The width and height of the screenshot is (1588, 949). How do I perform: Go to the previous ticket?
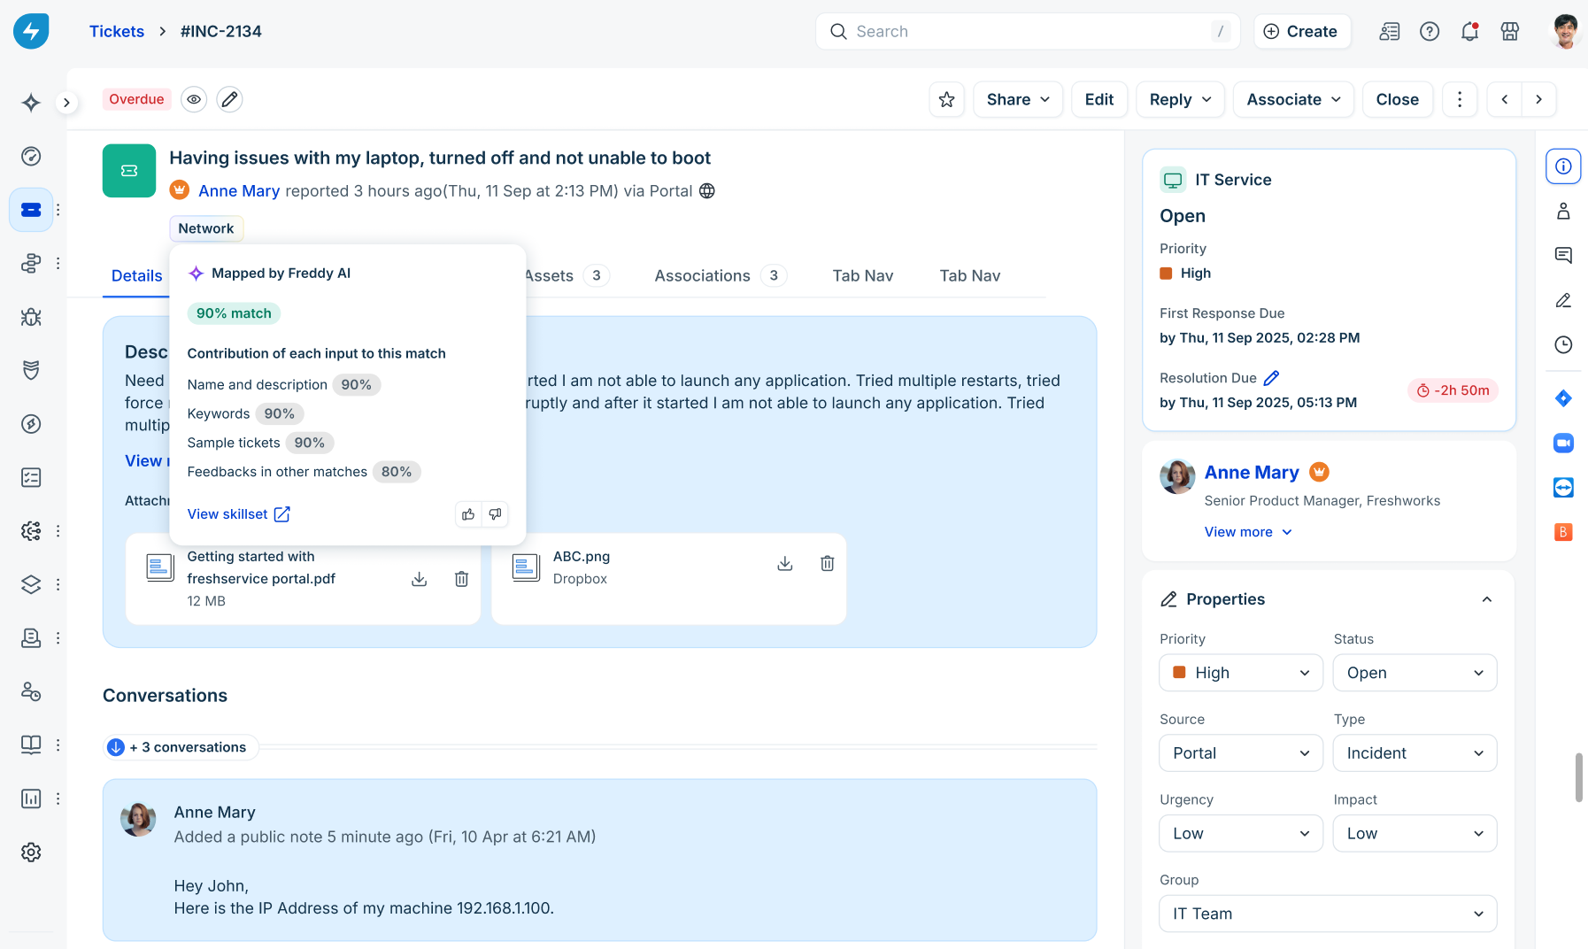(x=1505, y=99)
